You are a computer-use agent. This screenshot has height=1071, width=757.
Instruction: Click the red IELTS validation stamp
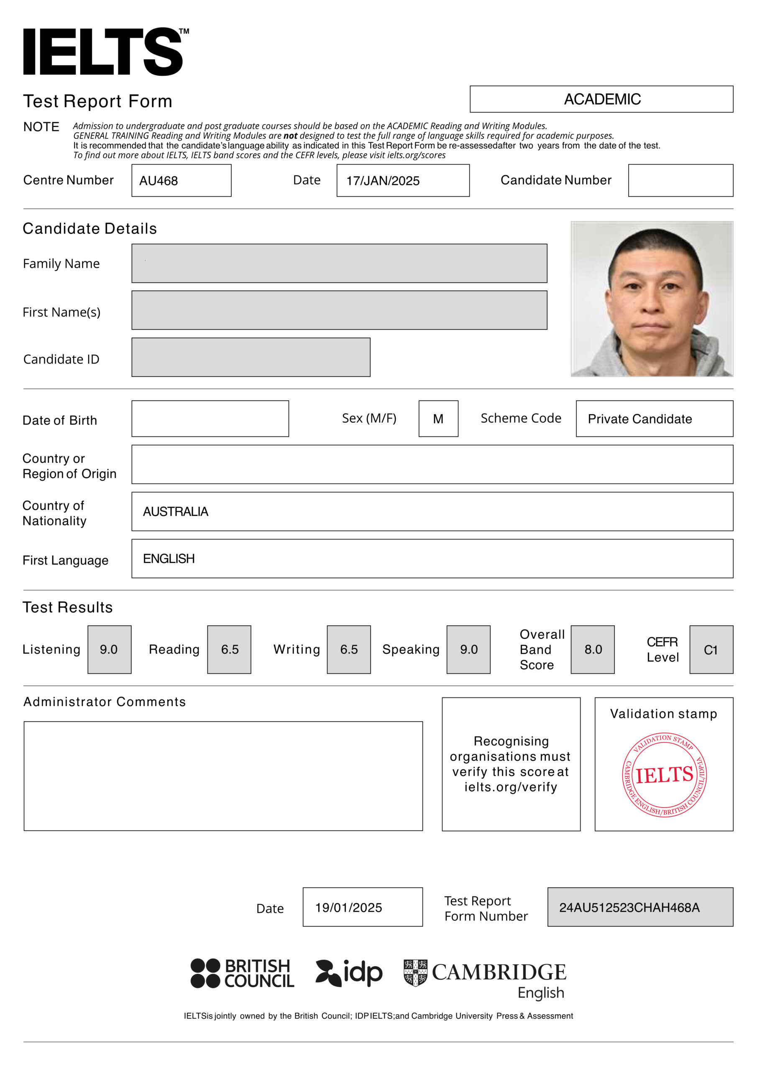click(664, 775)
